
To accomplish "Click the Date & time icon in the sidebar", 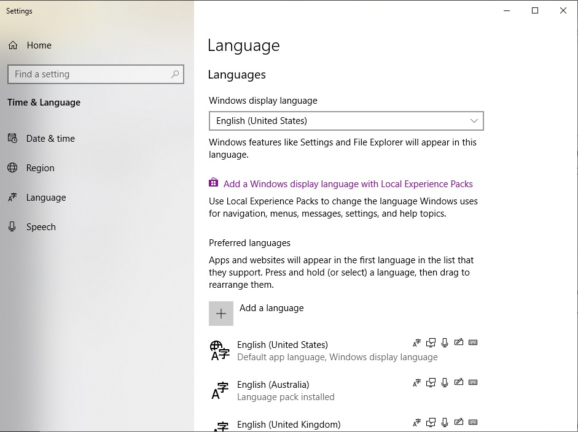I will coord(12,138).
